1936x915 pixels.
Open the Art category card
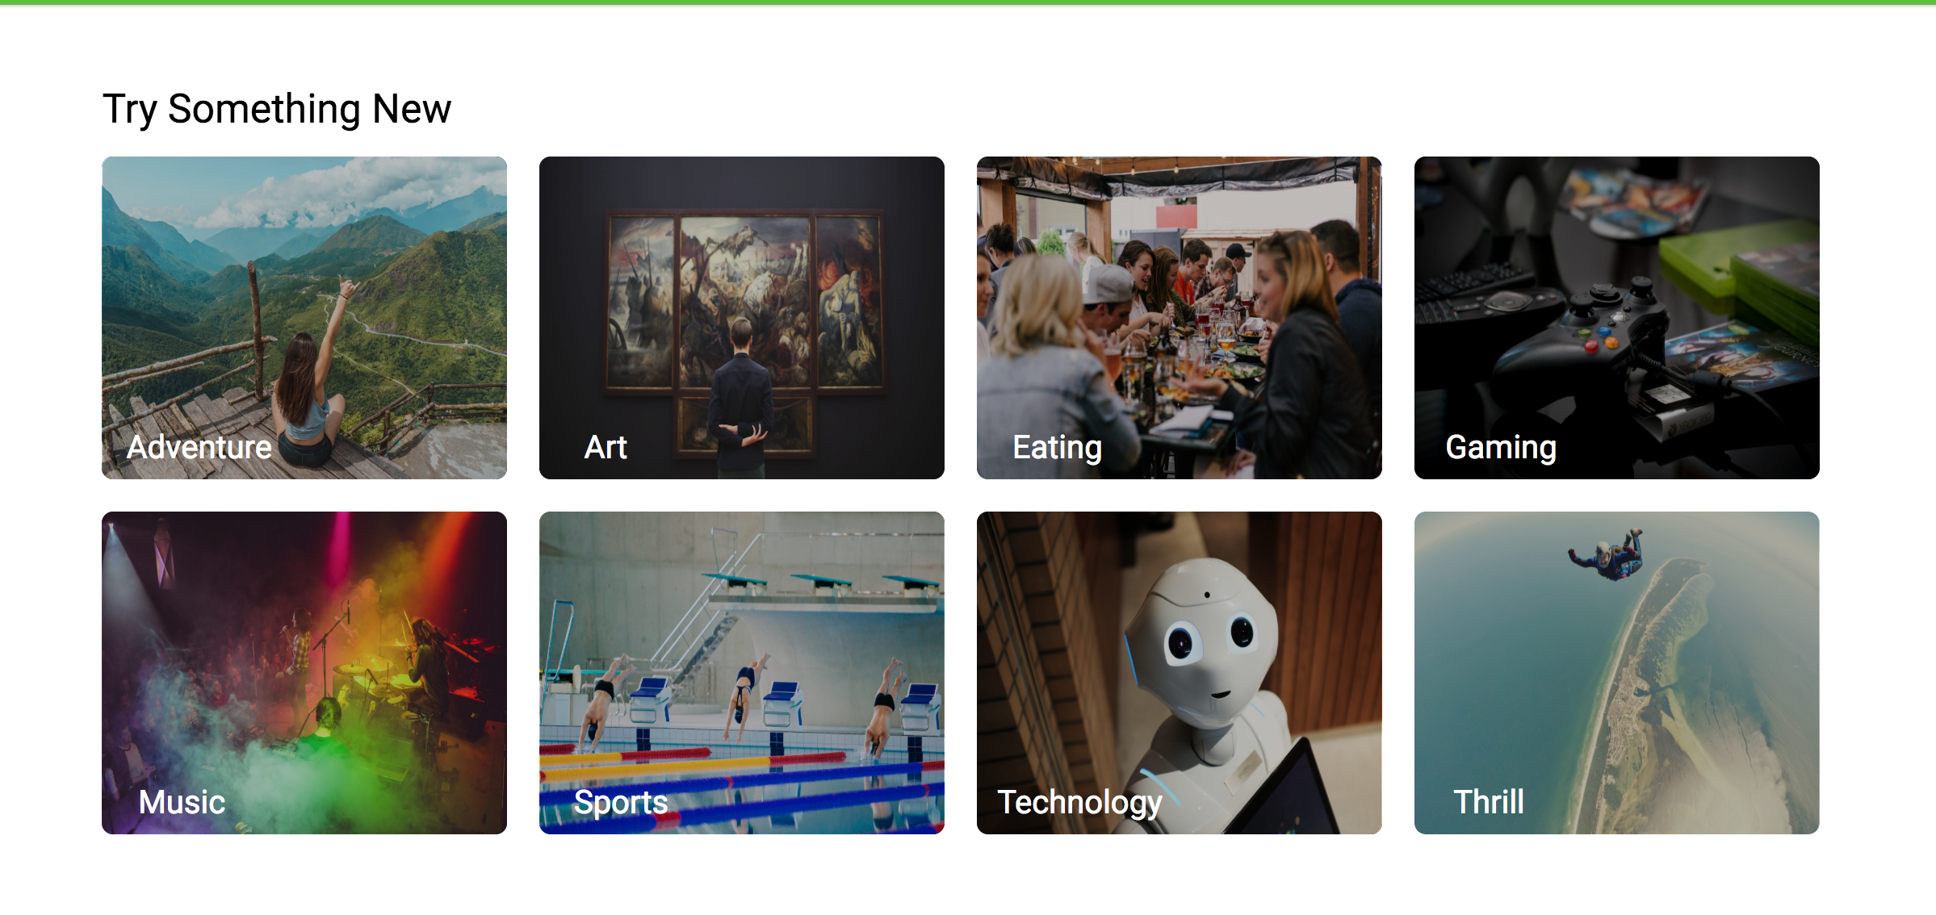[x=742, y=318]
